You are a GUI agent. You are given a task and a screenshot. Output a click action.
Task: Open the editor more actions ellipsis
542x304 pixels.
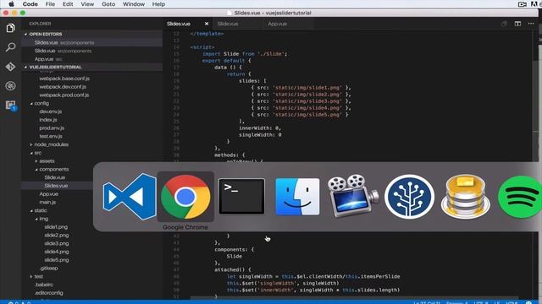531,24
